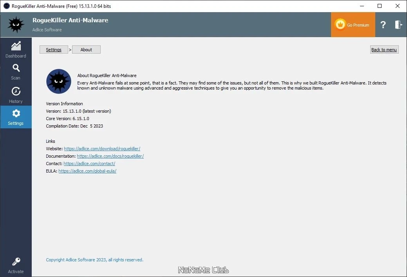
Task: Click the exit door icon in header
Action: pyautogui.click(x=398, y=25)
